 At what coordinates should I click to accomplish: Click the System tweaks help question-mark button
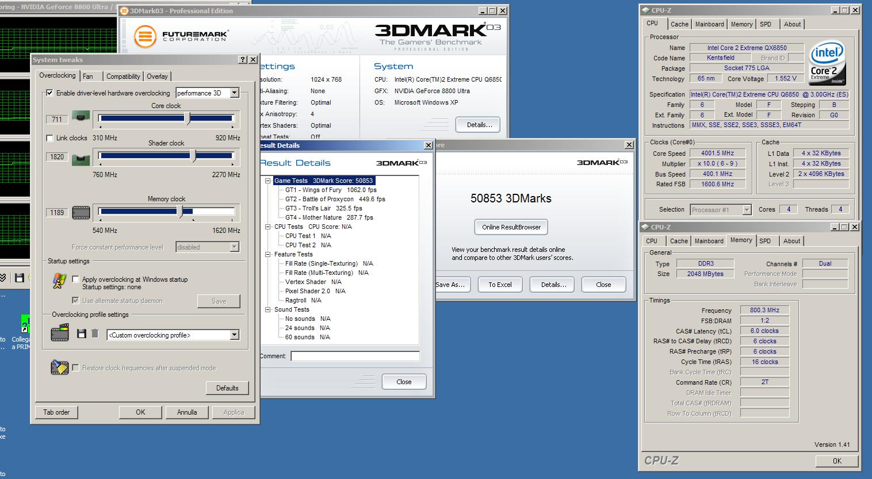pyautogui.click(x=242, y=60)
